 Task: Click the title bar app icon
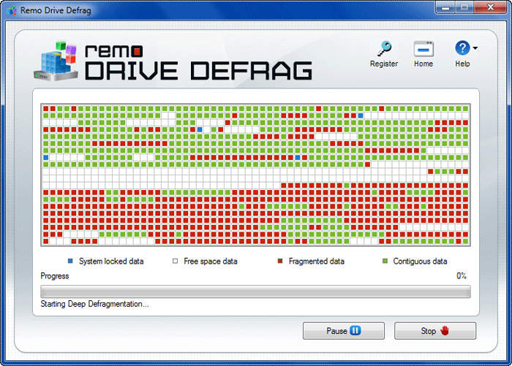point(12,10)
